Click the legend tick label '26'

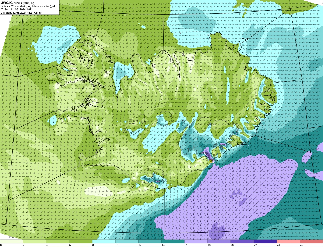301,245
